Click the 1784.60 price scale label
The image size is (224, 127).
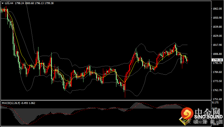click(217, 72)
